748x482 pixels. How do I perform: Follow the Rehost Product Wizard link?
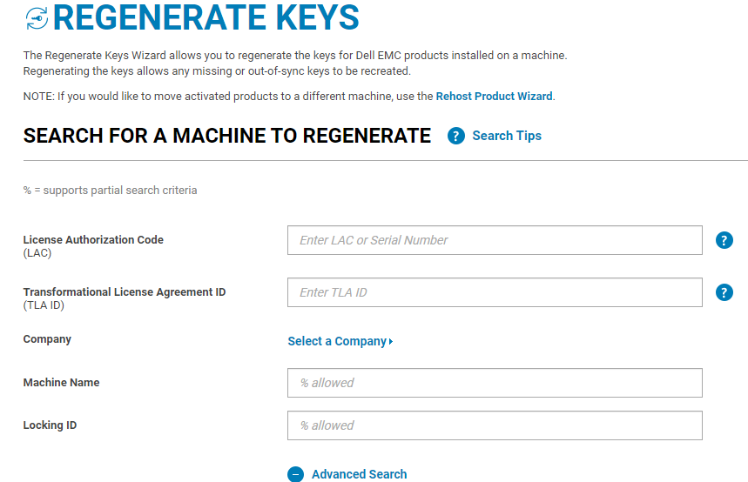coord(494,97)
